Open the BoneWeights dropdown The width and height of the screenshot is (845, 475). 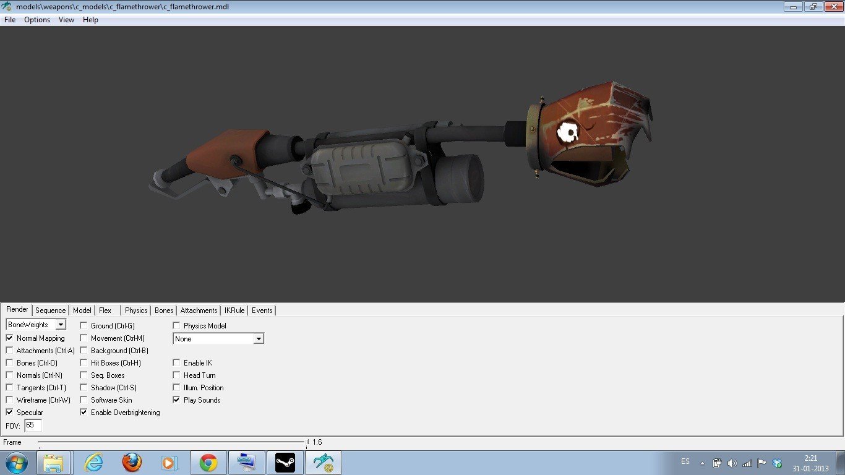coord(60,325)
